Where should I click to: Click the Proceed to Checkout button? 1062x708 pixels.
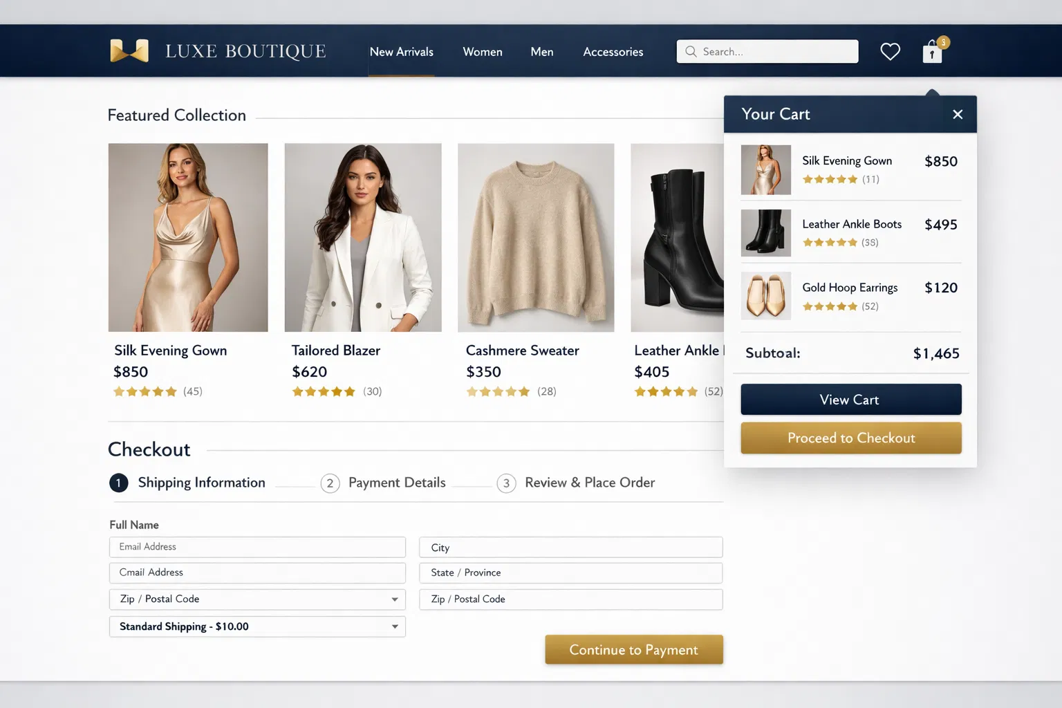[850, 438]
